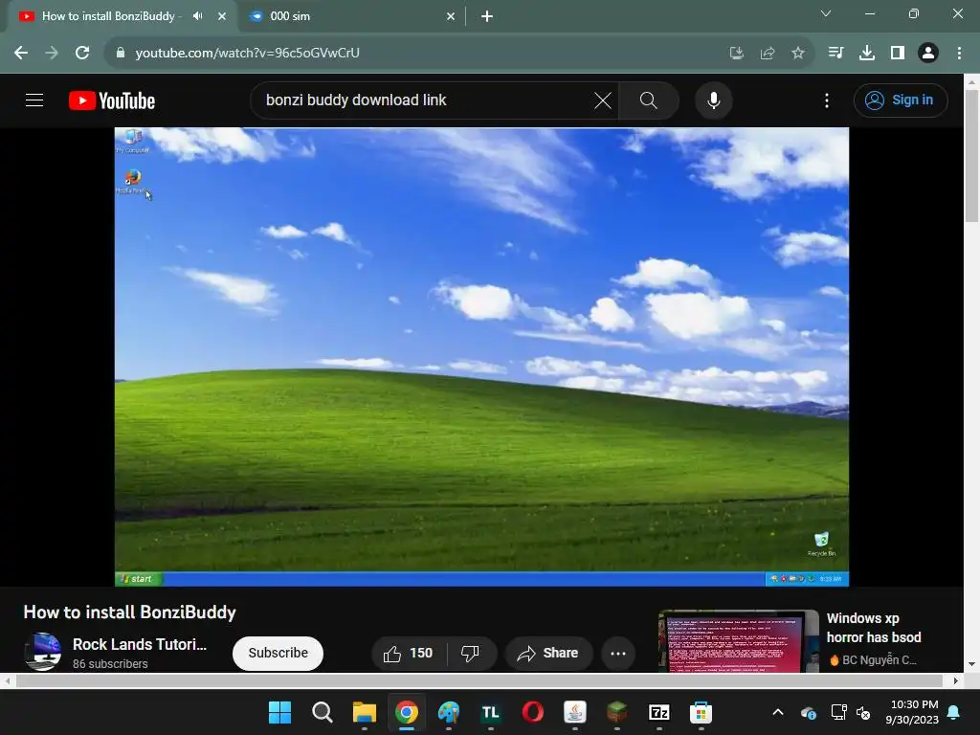Open media controls in Chrome toolbar
The height and width of the screenshot is (735, 980).
(835, 54)
